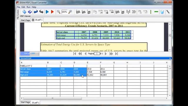
Task: Open the File menu
Action: coord(18,7)
